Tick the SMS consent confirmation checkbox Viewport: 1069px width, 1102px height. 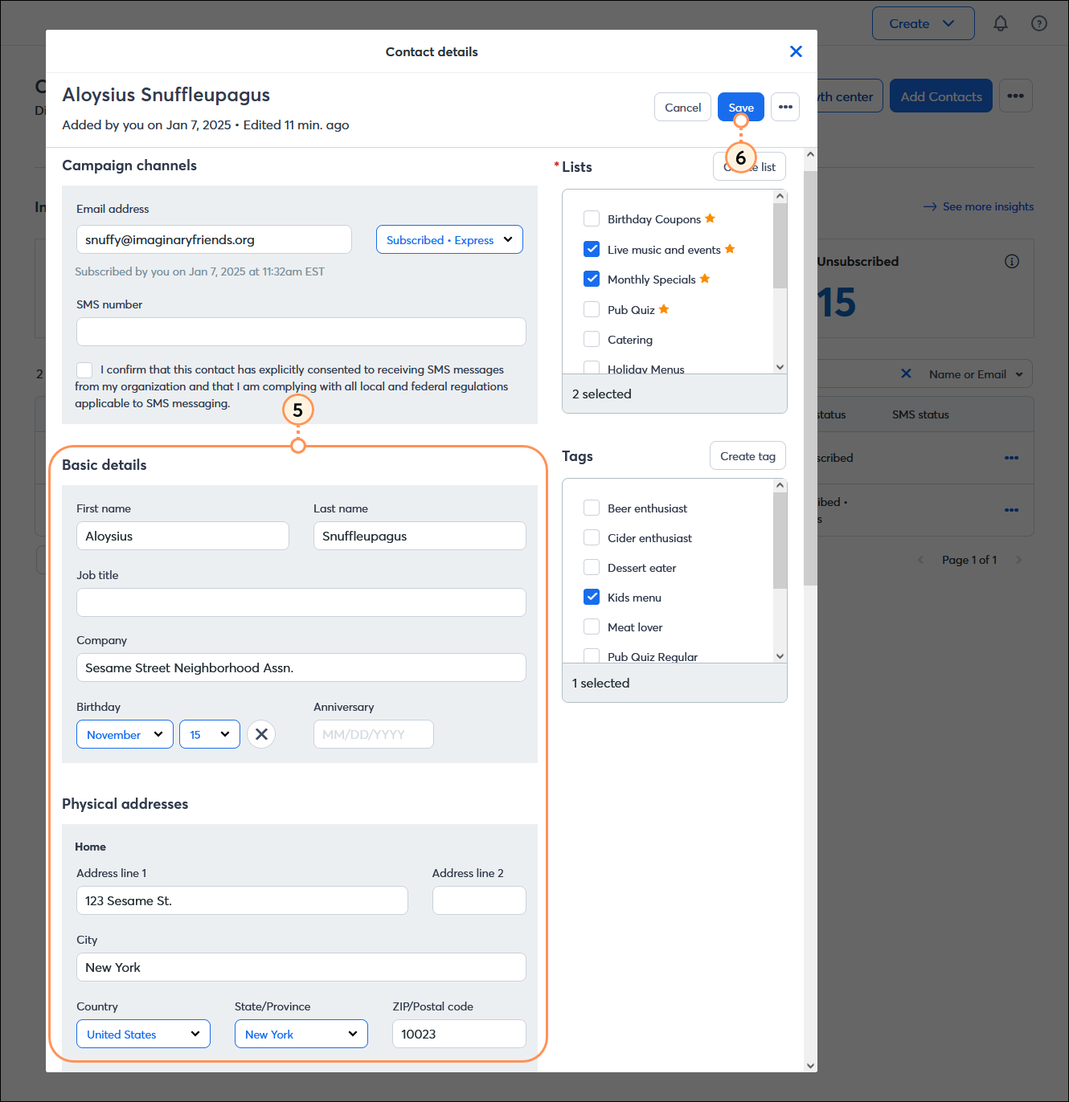tap(84, 369)
